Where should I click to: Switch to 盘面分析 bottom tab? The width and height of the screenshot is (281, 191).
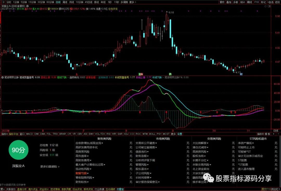click(22, 189)
